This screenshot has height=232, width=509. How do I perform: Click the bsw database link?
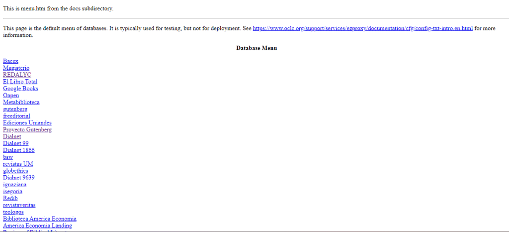tap(8, 157)
